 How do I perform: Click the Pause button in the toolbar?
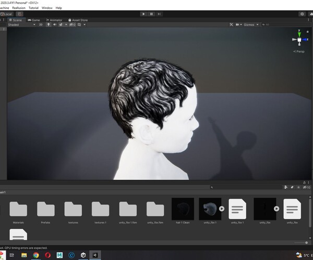(x=151, y=14)
